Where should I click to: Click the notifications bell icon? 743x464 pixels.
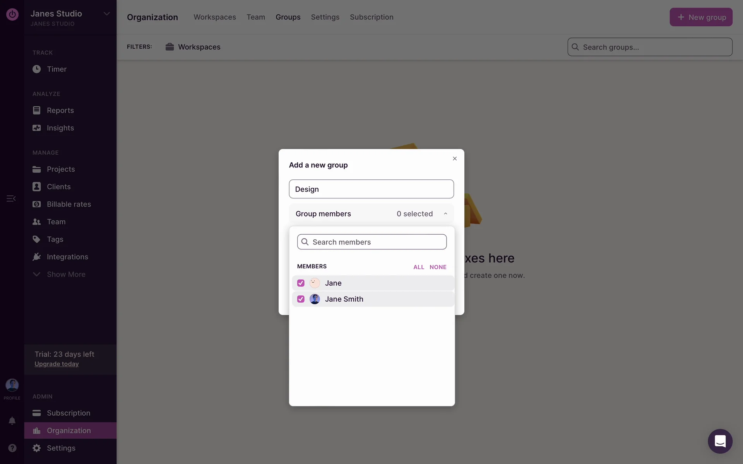(x=12, y=421)
